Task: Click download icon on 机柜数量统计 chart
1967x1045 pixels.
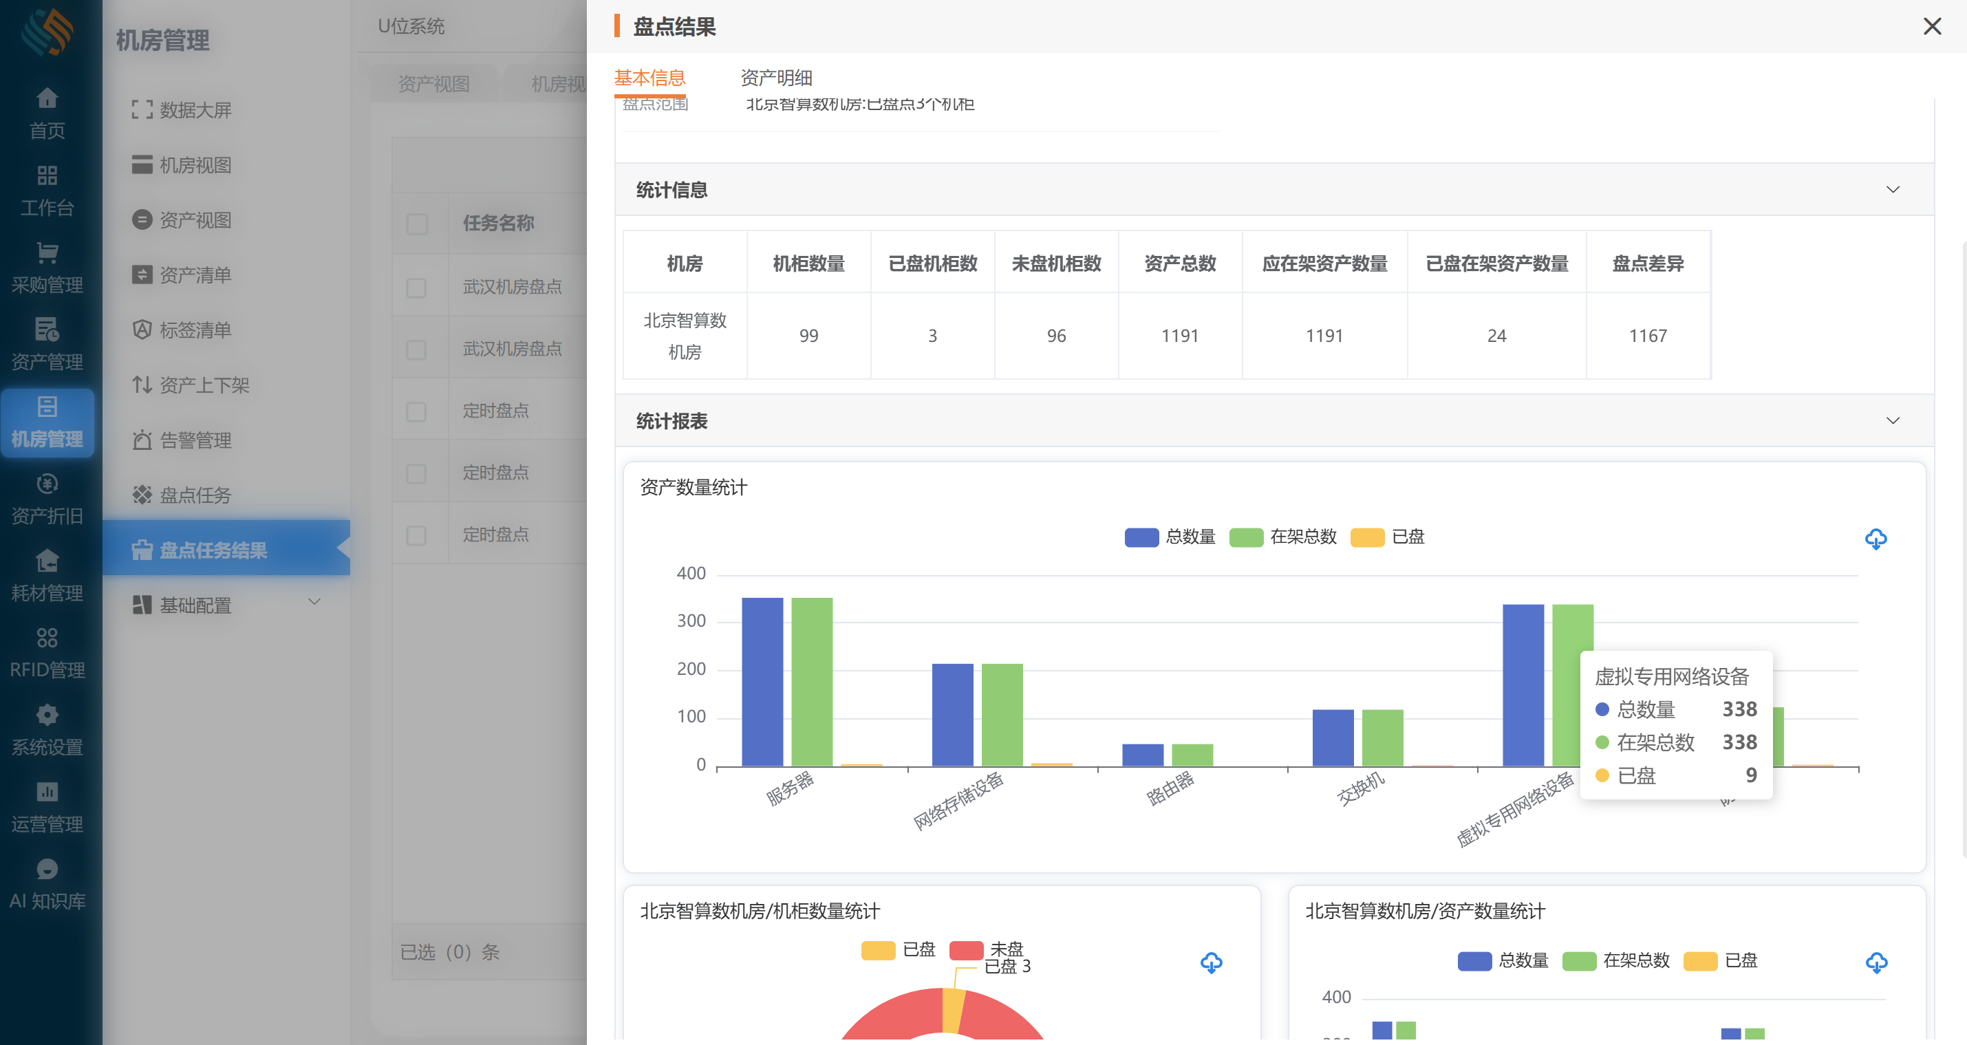Action: [1211, 962]
